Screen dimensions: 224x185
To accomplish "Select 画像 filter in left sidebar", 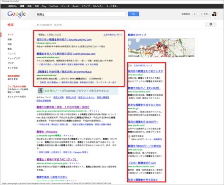I will pyautogui.click(x=10, y=39).
